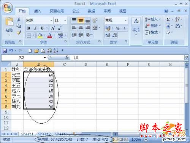Apply the red font color A
The image size is (190, 143).
[50, 35]
